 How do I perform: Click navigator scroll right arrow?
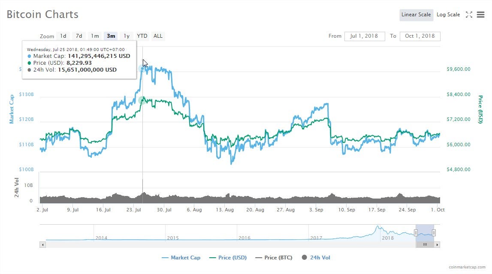437,244
